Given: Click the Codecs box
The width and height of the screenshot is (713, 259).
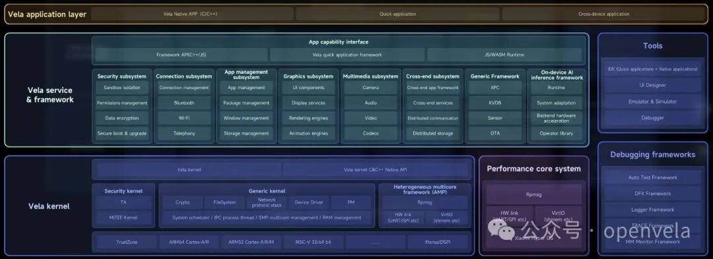Looking at the screenshot, I should (370, 133).
